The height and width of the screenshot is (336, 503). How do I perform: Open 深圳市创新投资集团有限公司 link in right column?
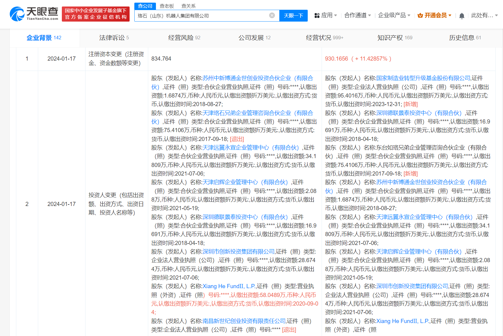(412, 286)
